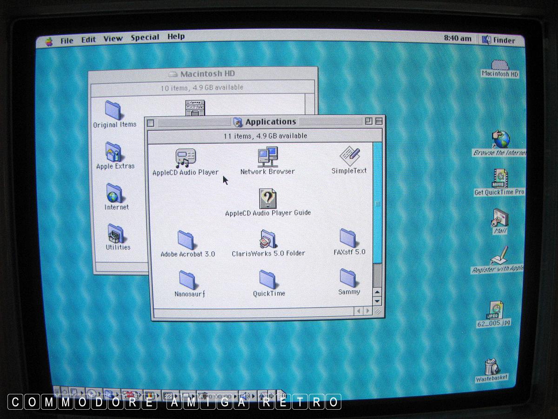Click the Wastebasket icon

pos(491,367)
